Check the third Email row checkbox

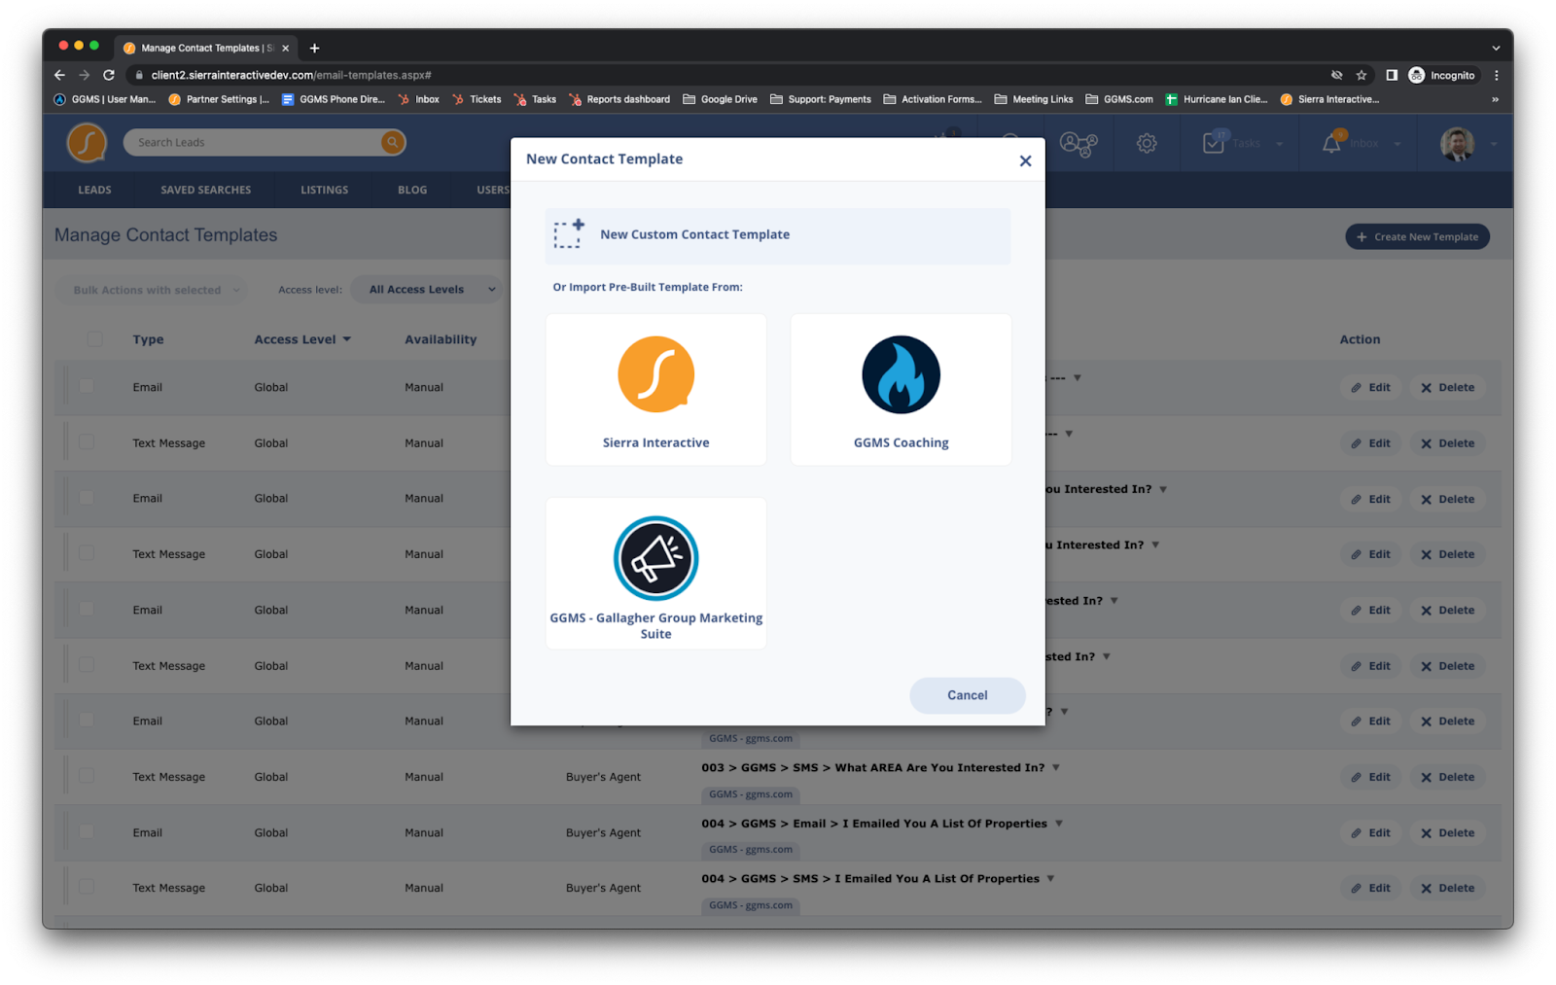[x=87, y=609]
